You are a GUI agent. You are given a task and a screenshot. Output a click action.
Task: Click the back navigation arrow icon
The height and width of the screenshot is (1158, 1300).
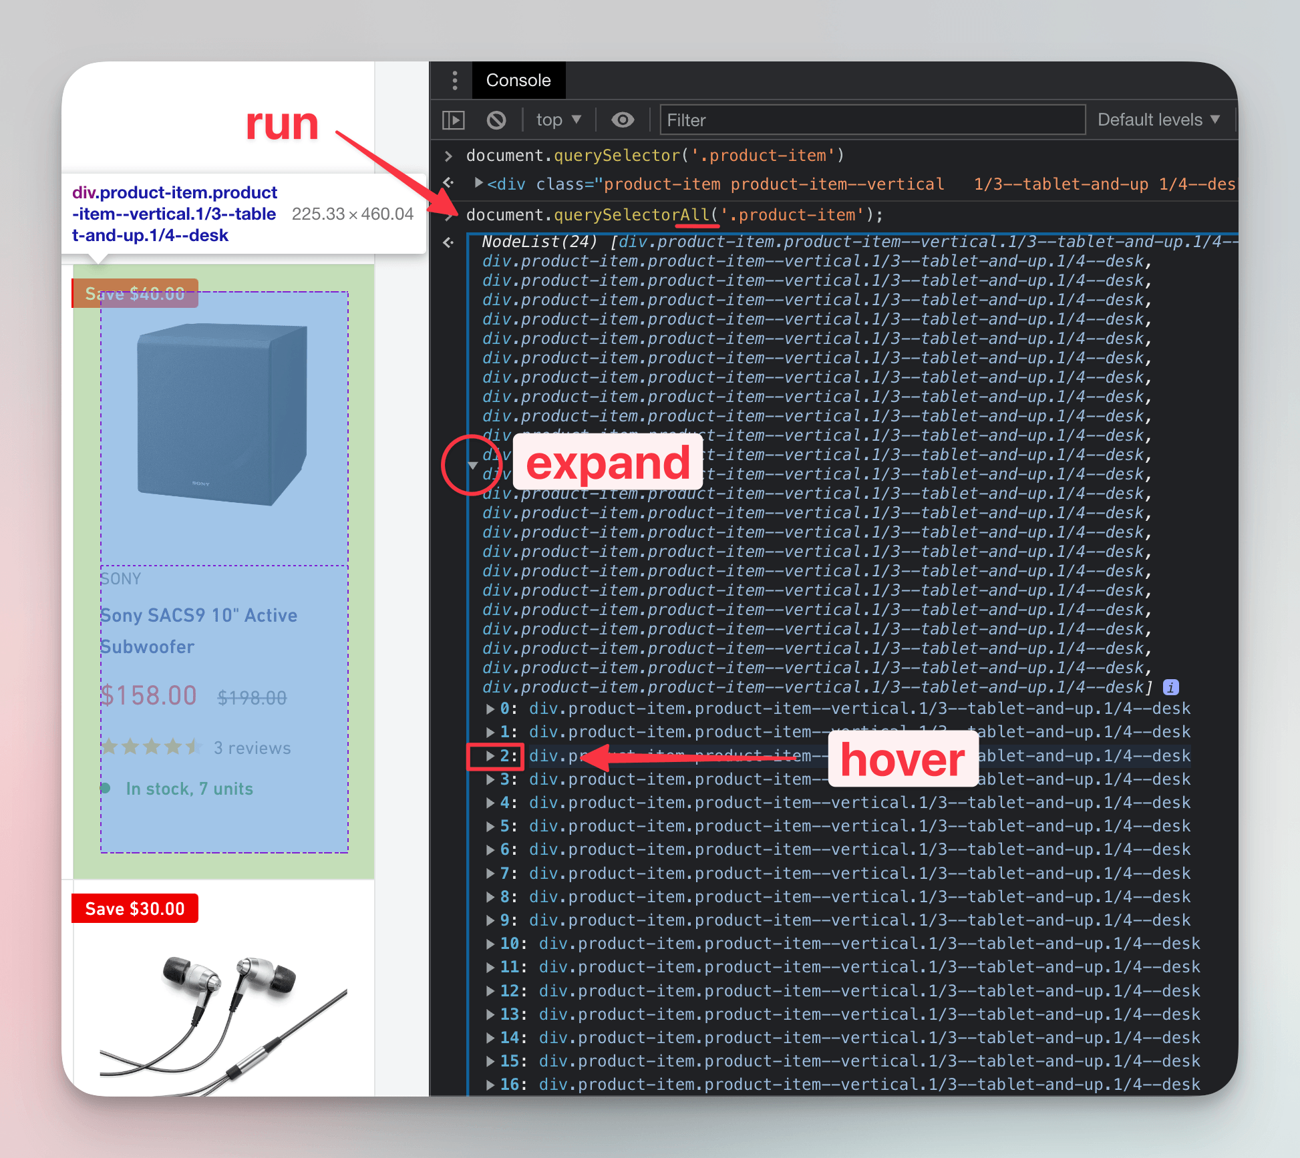pos(447,182)
